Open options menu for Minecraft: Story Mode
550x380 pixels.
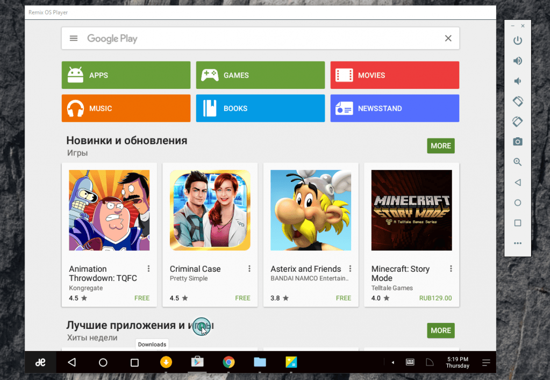point(451,269)
